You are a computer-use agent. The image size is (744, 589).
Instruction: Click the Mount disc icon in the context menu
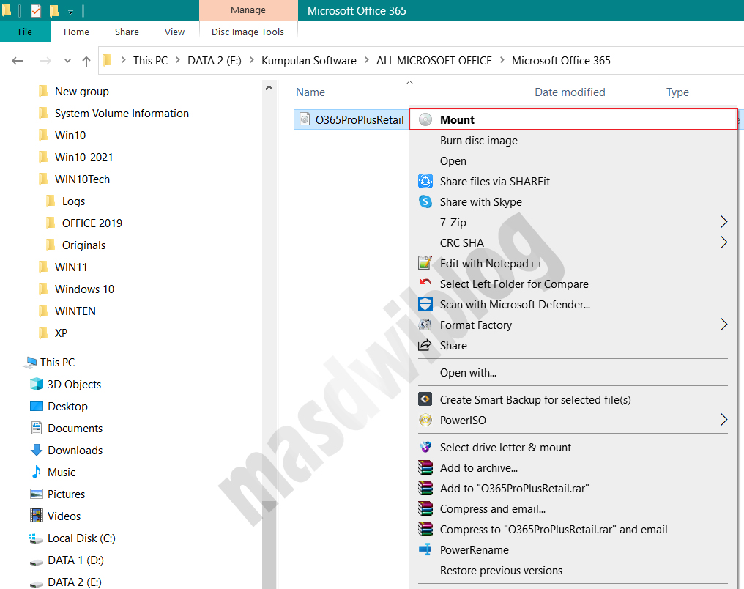click(425, 119)
